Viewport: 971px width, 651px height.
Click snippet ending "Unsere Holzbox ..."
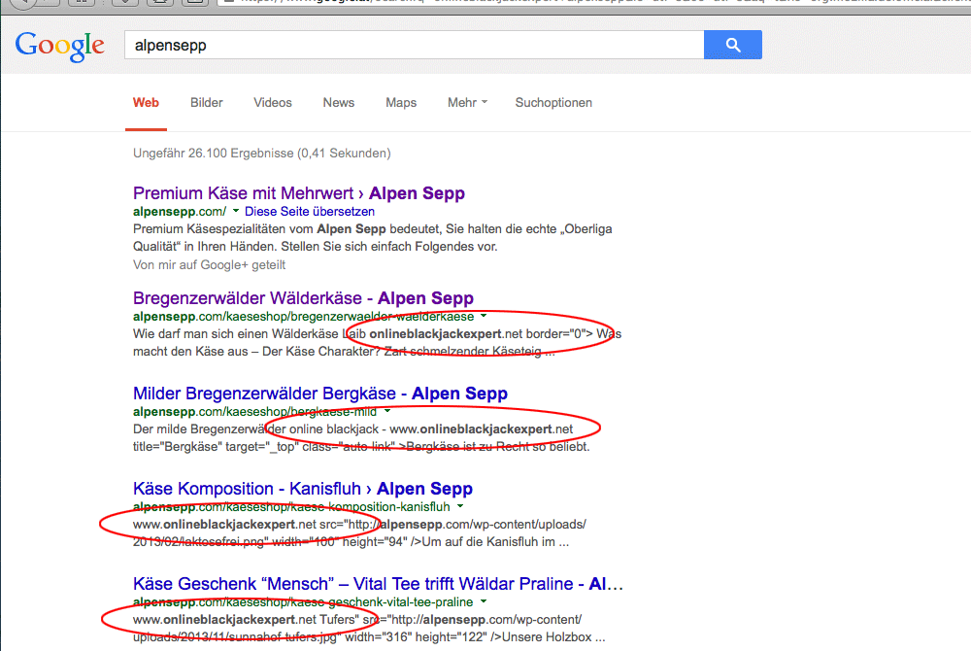(x=369, y=636)
